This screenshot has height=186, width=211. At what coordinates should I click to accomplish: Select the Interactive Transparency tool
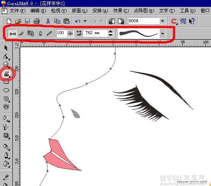pos(5,127)
